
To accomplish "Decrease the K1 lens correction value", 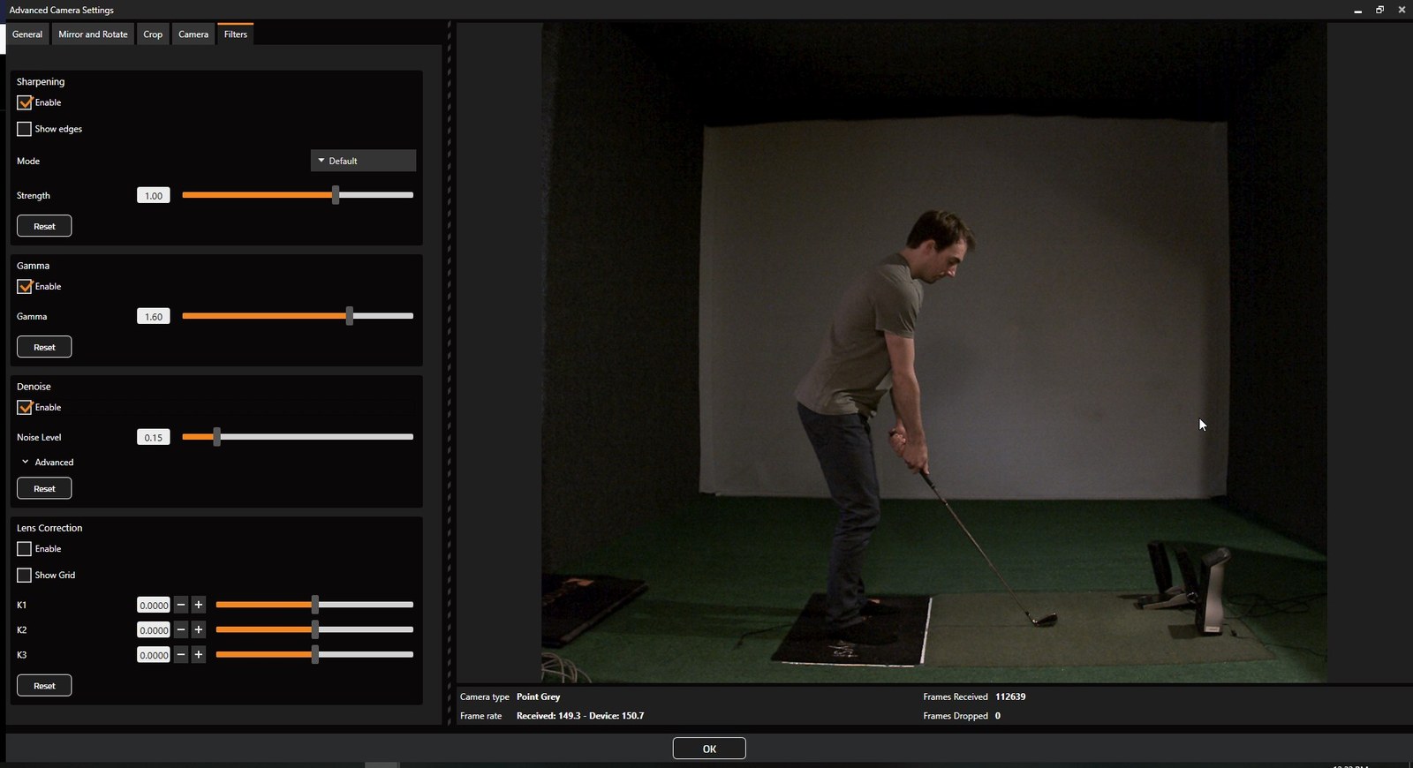I will (x=181, y=605).
